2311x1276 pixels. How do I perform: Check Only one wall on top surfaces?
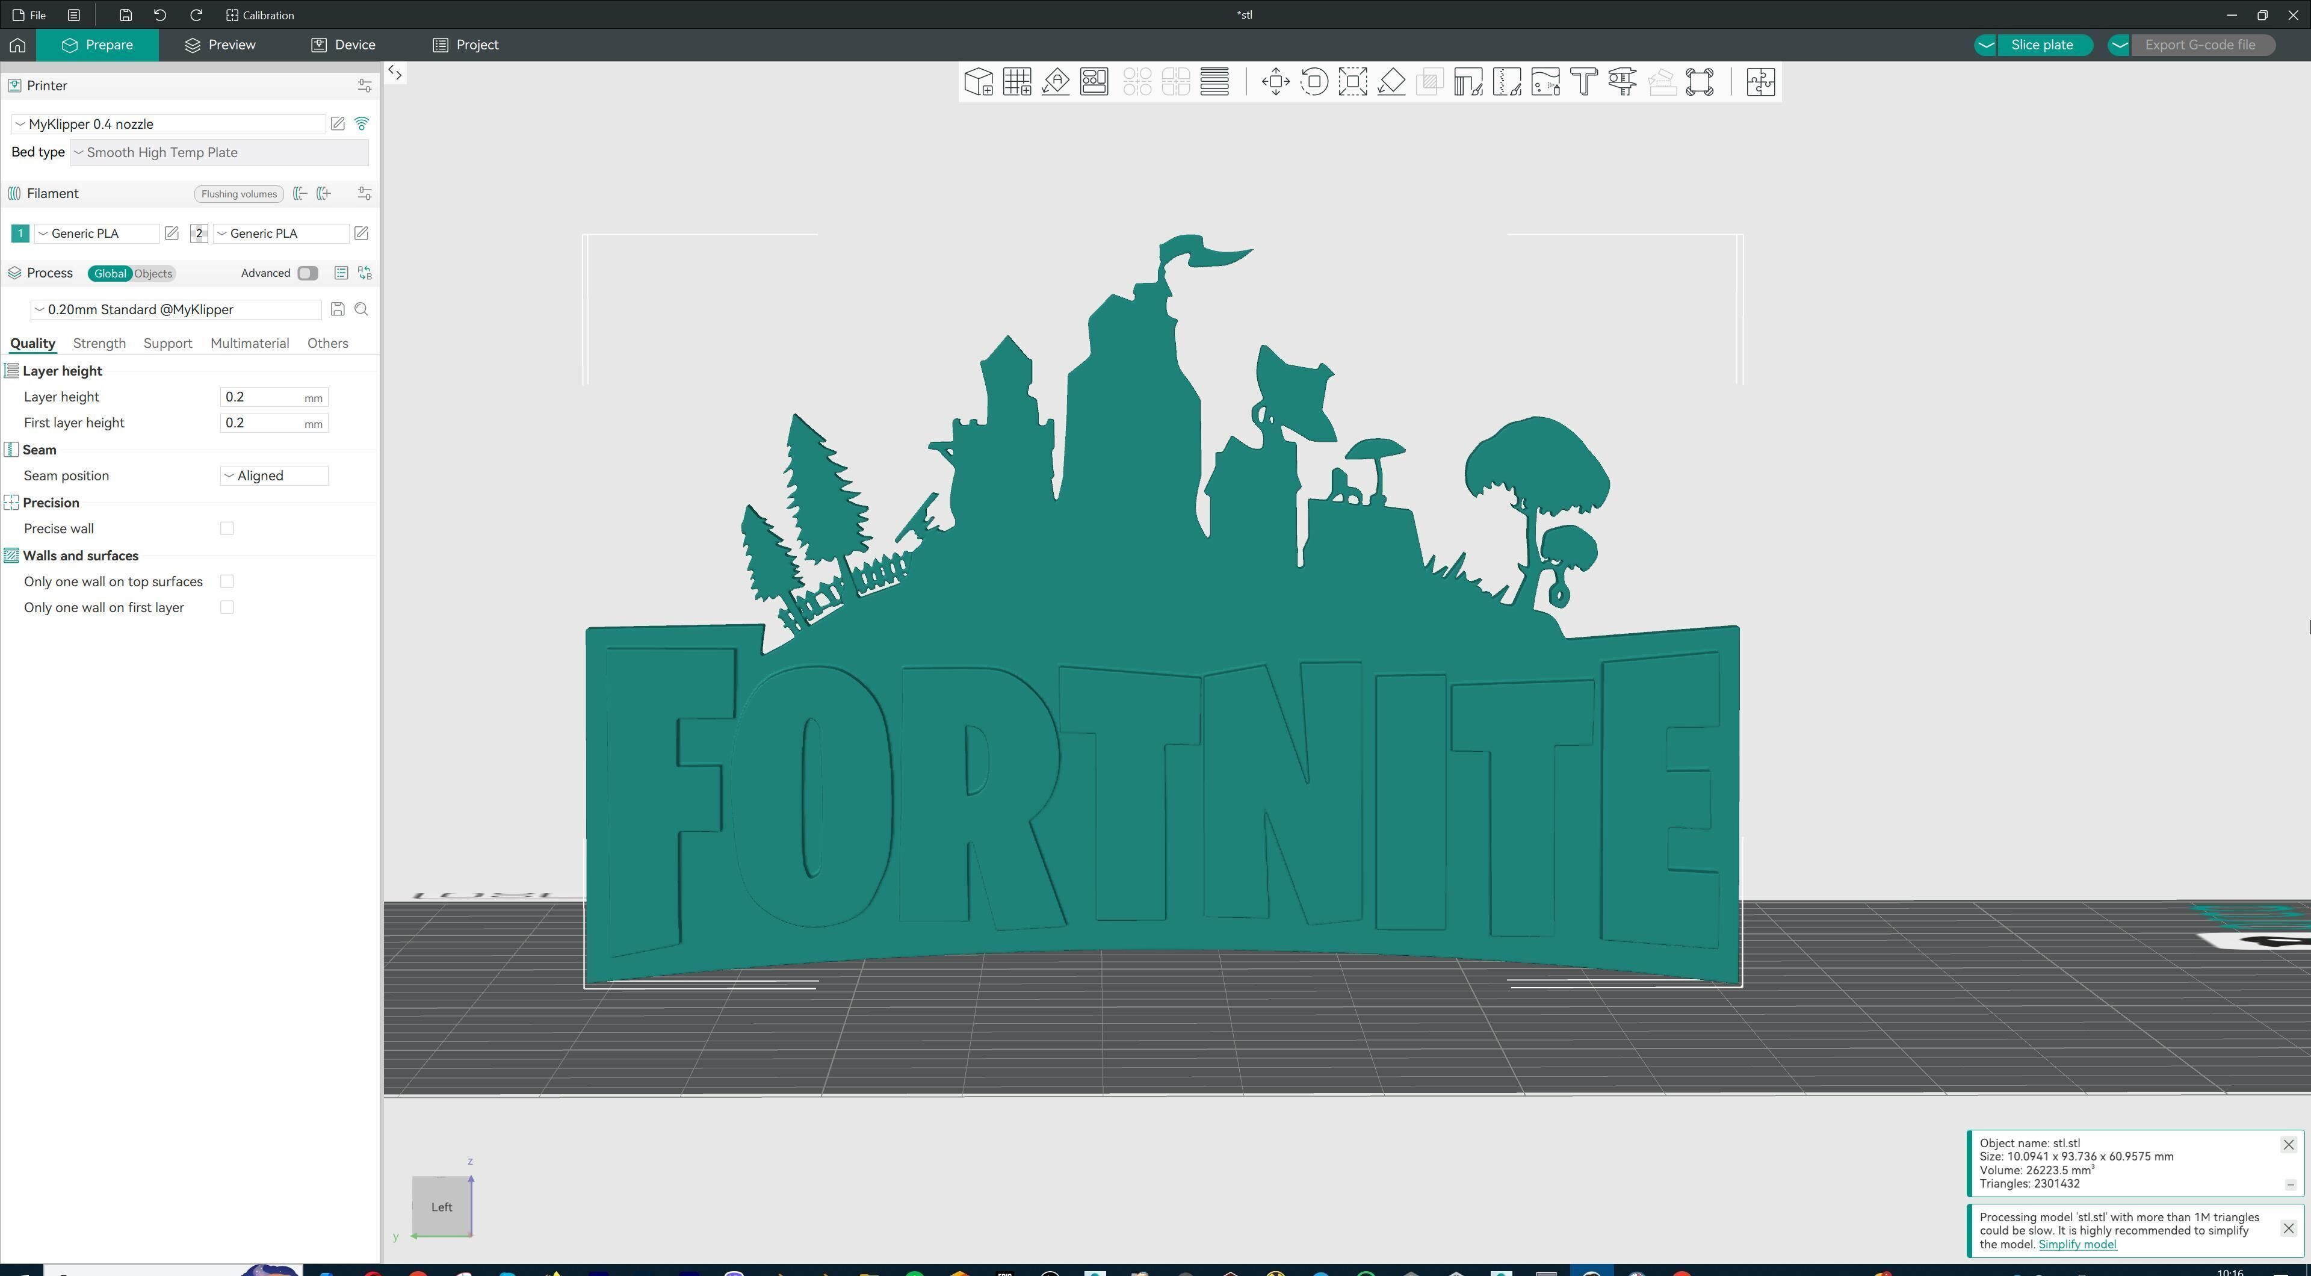coord(227,581)
